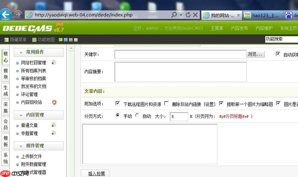Refresh the page with reload icon

[188, 15]
